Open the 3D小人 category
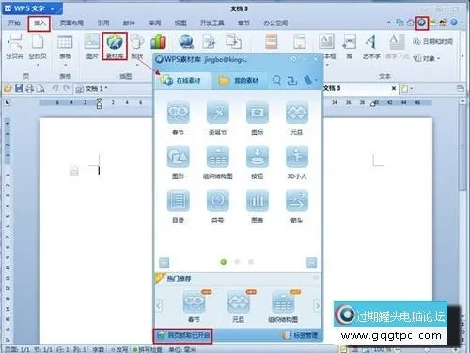470x353 pixels. (x=297, y=162)
